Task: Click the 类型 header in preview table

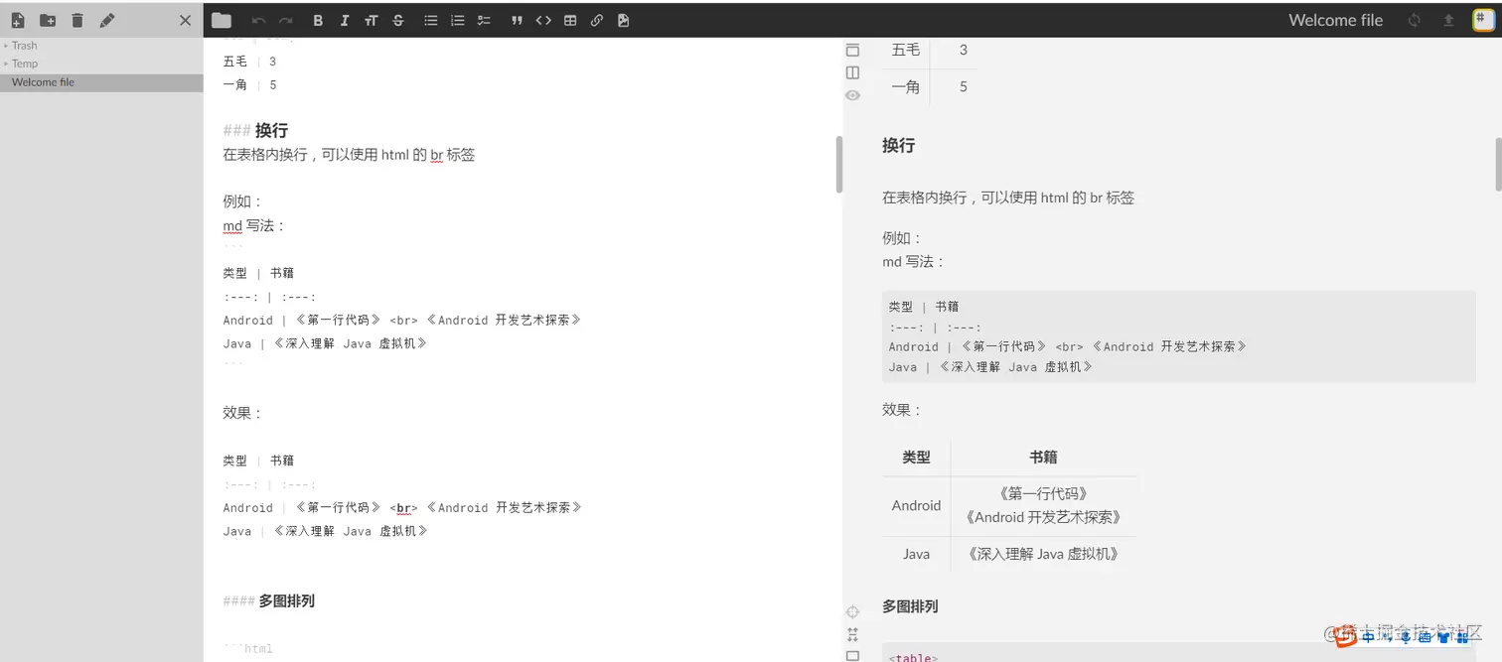Action: click(x=916, y=458)
